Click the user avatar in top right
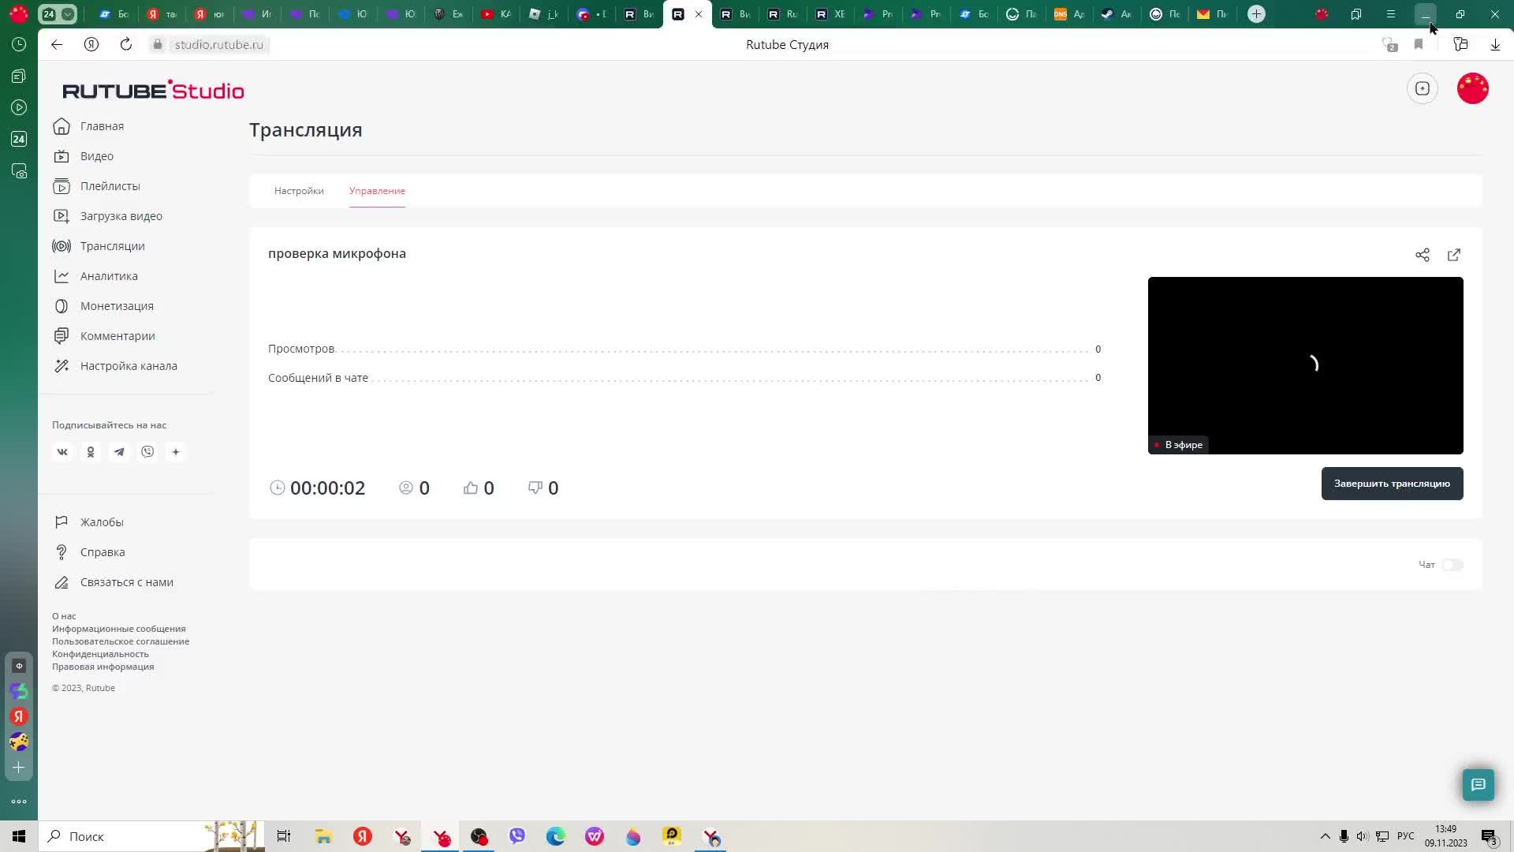Viewport: 1514px width, 852px height. [x=1472, y=88]
